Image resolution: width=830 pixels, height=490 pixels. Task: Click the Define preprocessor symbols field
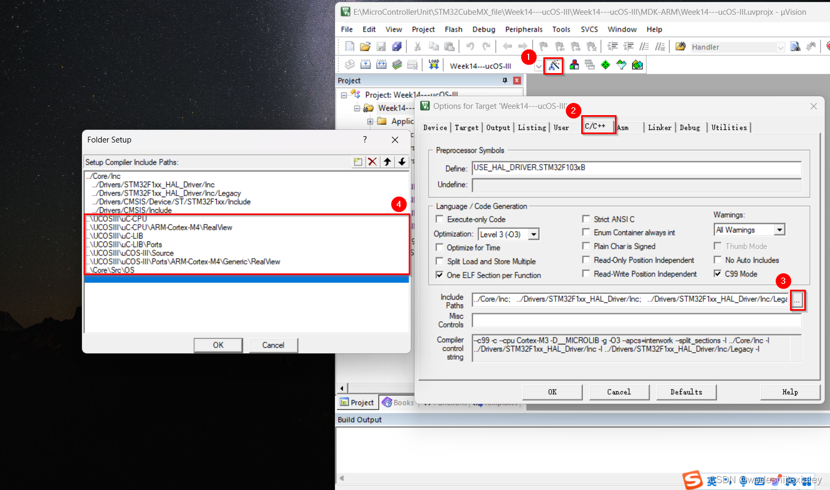click(x=636, y=168)
